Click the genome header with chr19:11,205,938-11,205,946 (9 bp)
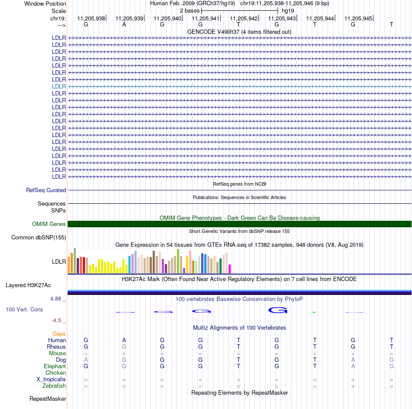Screen dimensions: 412x409 point(239,3)
